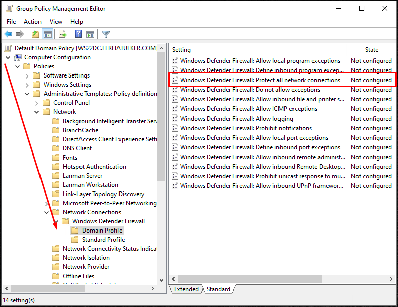Click settings list horizontal scrollbar right arrow

391,279
